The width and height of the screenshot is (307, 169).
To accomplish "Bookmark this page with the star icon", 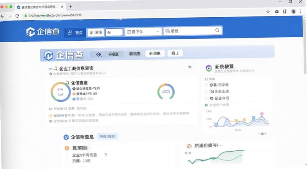I will 268,12.
